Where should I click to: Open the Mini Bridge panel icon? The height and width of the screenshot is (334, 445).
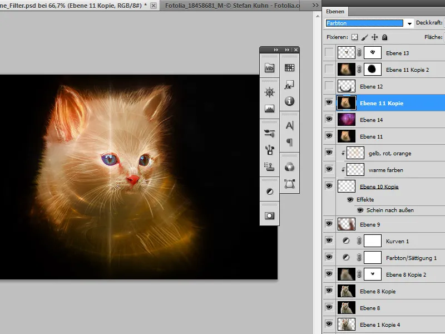pyautogui.click(x=270, y=68)
